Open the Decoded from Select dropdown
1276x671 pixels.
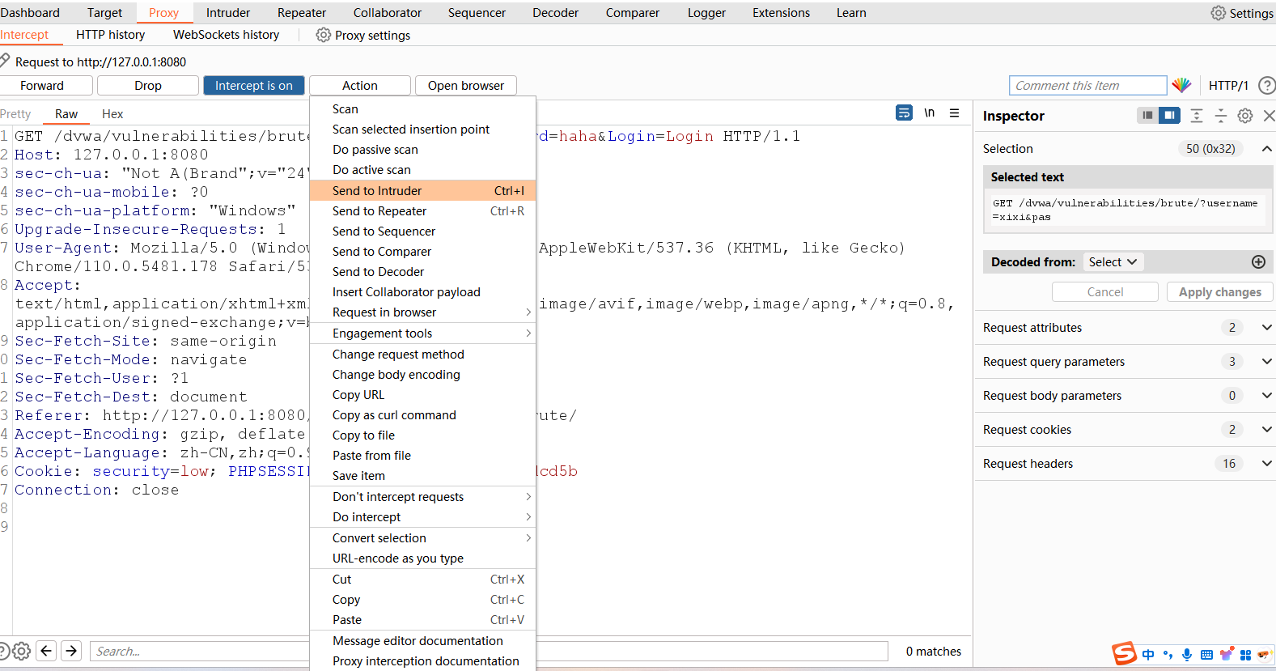1113,261
